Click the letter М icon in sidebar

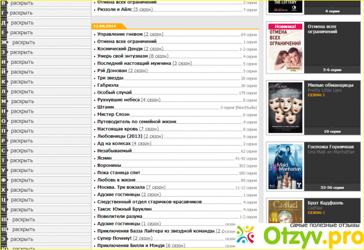(x=4, y=101)
